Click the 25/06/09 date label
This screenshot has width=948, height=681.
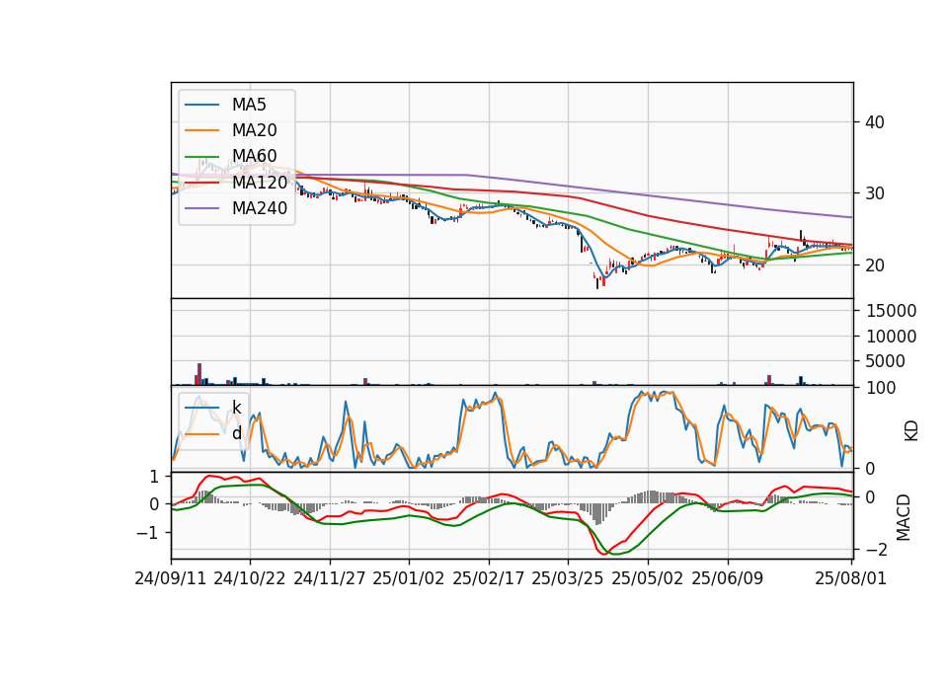[x=728, y=578]
